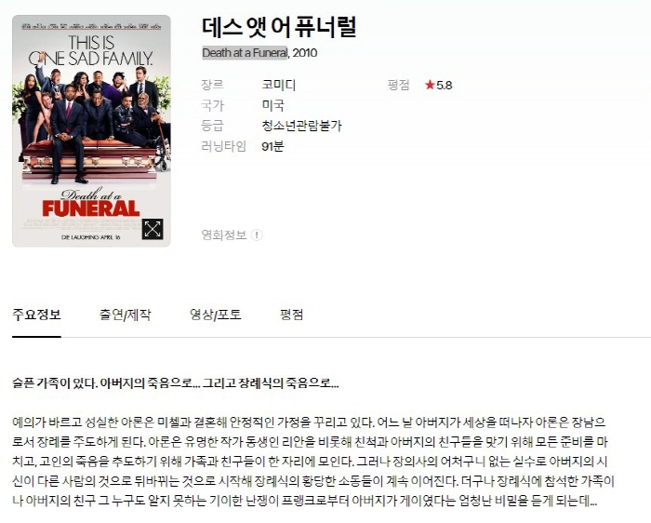651x523 pixels.
Task: Click the movie title 데스 앳 어 퓨너럴
Action: 279,27
